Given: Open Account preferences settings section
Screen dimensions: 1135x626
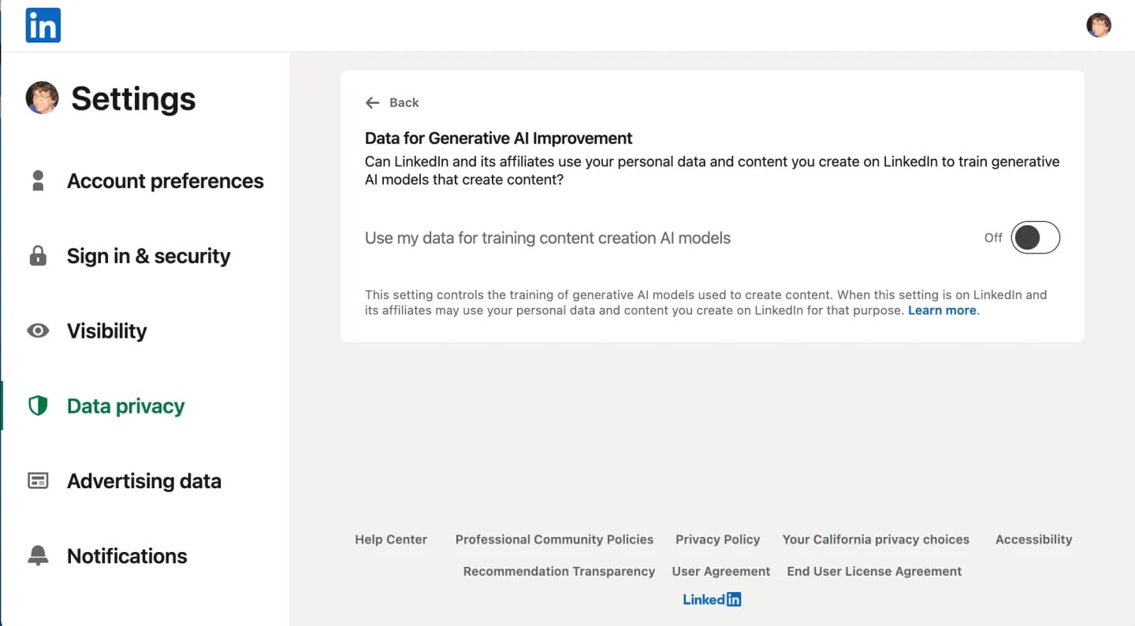Looking at the screenshot, I should tap(165, 181).
